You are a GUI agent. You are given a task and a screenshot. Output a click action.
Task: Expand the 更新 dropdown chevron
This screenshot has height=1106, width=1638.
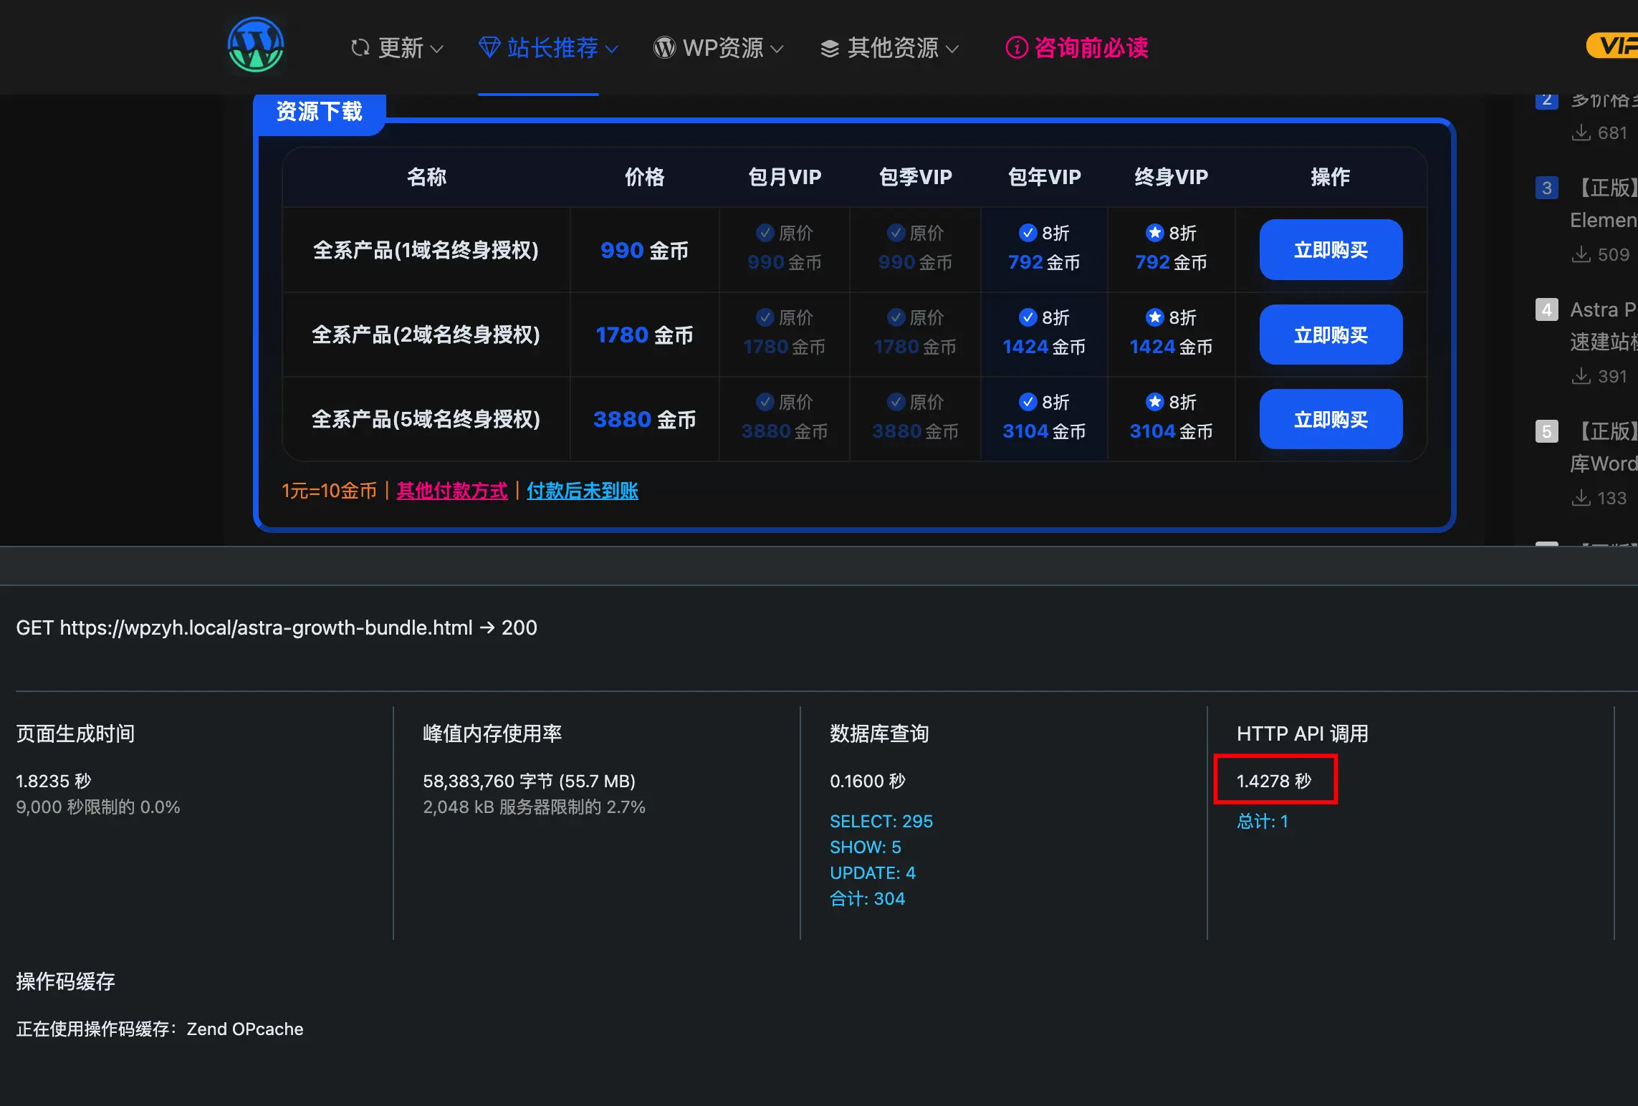[x=436, y=49]
